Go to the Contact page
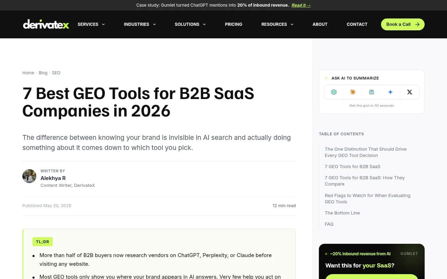The width and height of the screenshot is (447, 279). (x=357, y=24)
